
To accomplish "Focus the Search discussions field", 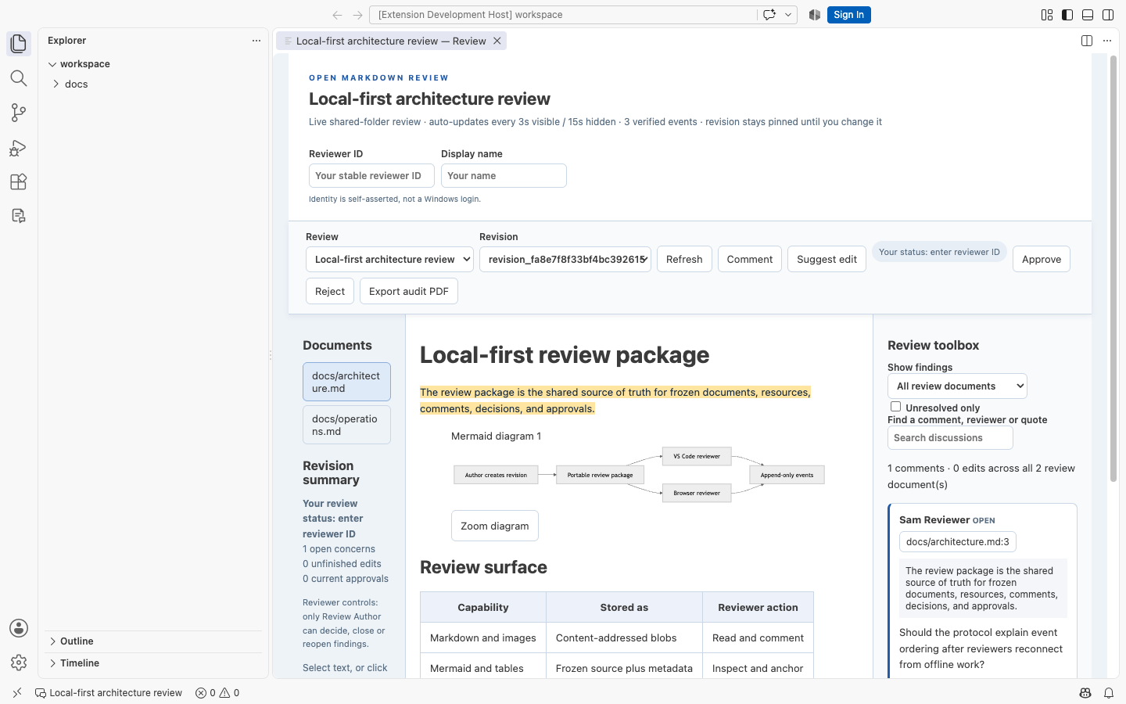I will pyautogui.click(x=950, y=438).
